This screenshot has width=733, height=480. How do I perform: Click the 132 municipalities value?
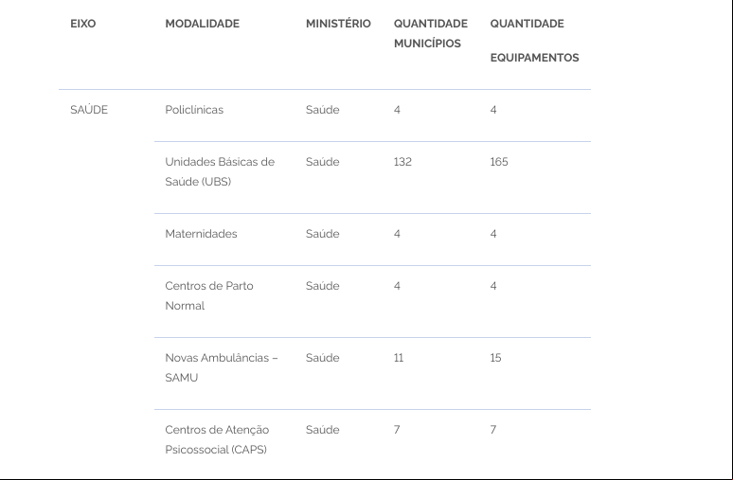point(402,162)
